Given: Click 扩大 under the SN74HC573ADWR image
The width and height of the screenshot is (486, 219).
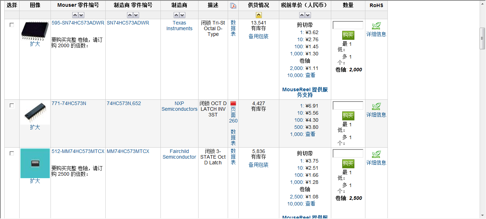Looking at the screenshot, I should coord(35,44).
